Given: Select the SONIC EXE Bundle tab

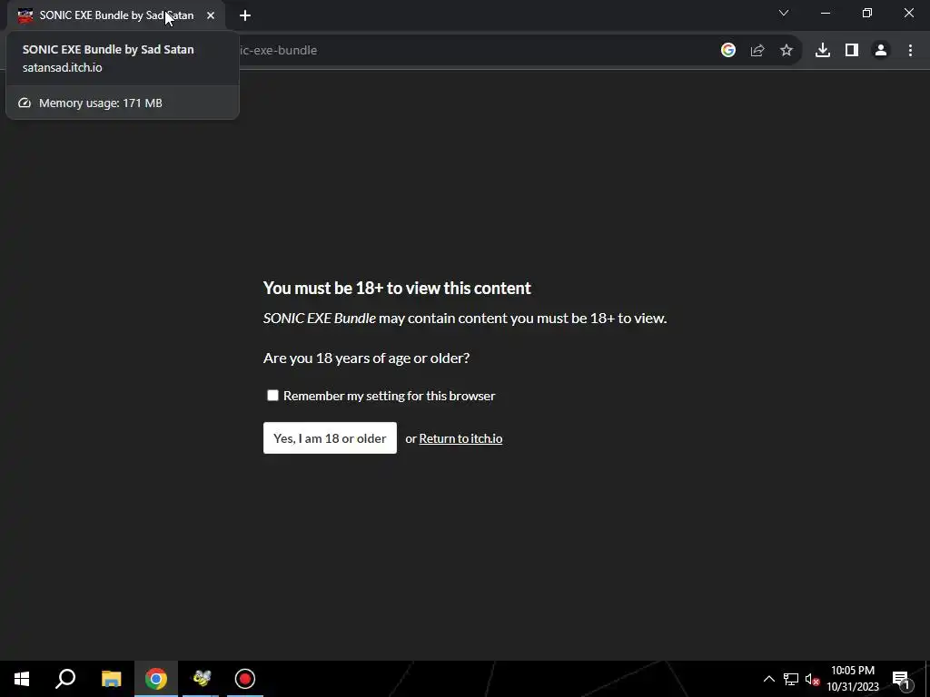Looking at the screenshot, I should 116,15.
